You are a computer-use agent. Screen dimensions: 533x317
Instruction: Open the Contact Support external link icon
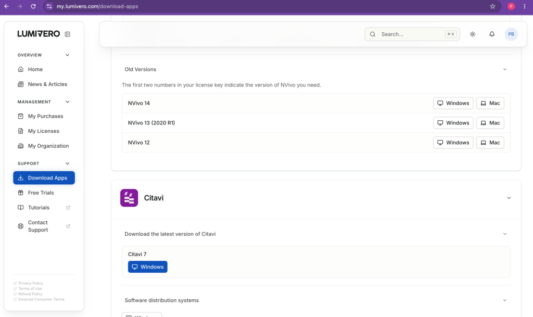tap(68, 226)
